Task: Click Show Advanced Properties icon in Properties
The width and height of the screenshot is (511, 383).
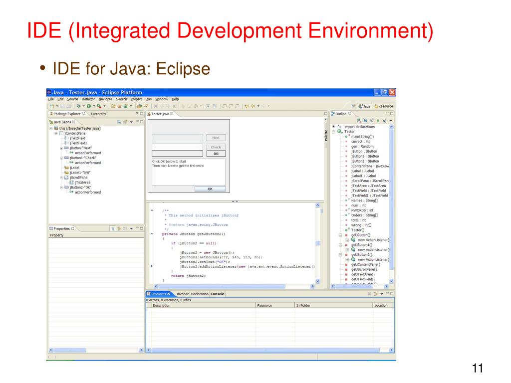Action: click(x=119, y=229)
